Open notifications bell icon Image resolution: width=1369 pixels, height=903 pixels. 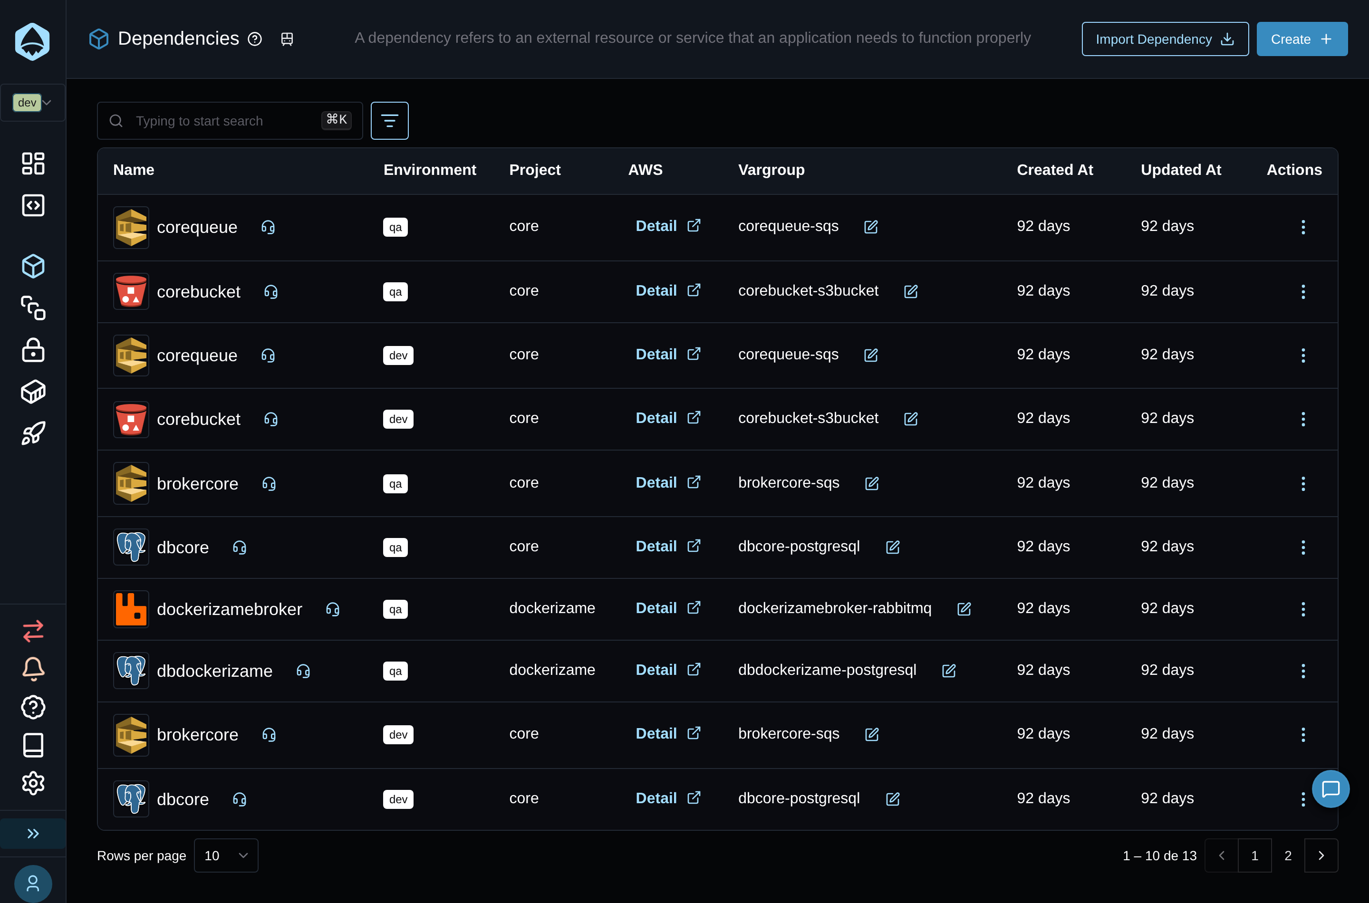coord(33,669)
